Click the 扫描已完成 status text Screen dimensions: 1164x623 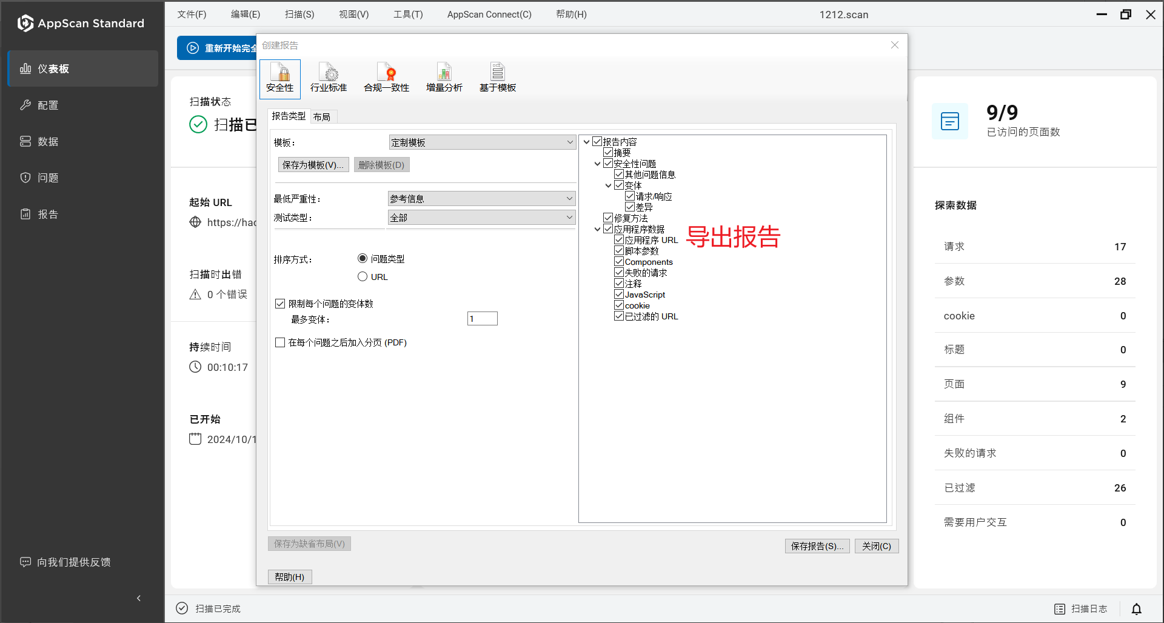[x=218, y=608]
